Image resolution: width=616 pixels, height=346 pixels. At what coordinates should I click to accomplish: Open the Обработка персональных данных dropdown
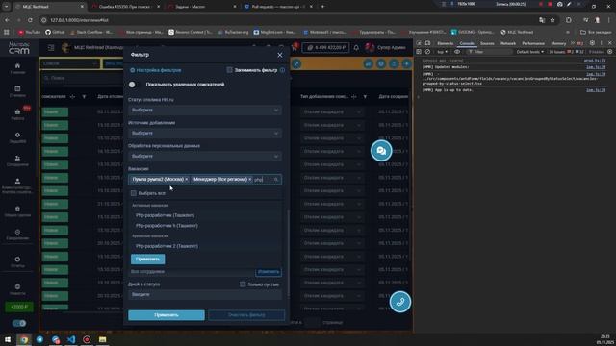(x=205, y=156)
